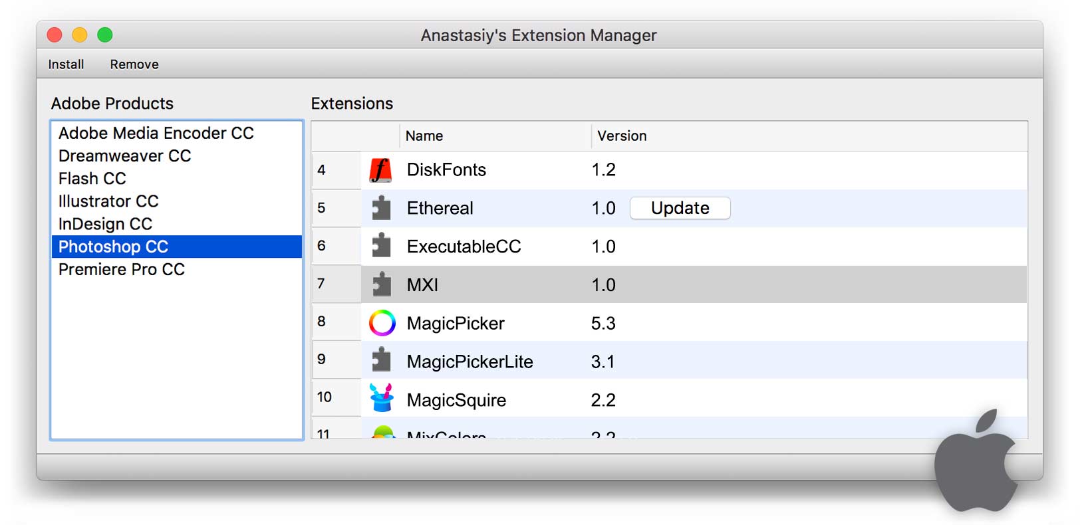Screen dimensions: 1080x525
Task: Select Adobe Media Encoder CC product
Action: [x=176, y=133]
